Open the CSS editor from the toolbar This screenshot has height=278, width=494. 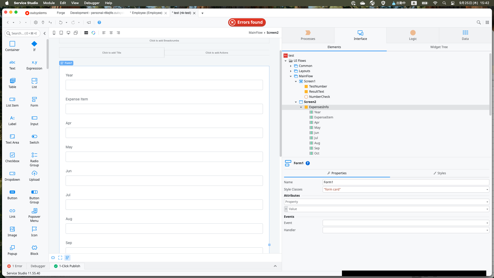(x=86, y=33)
